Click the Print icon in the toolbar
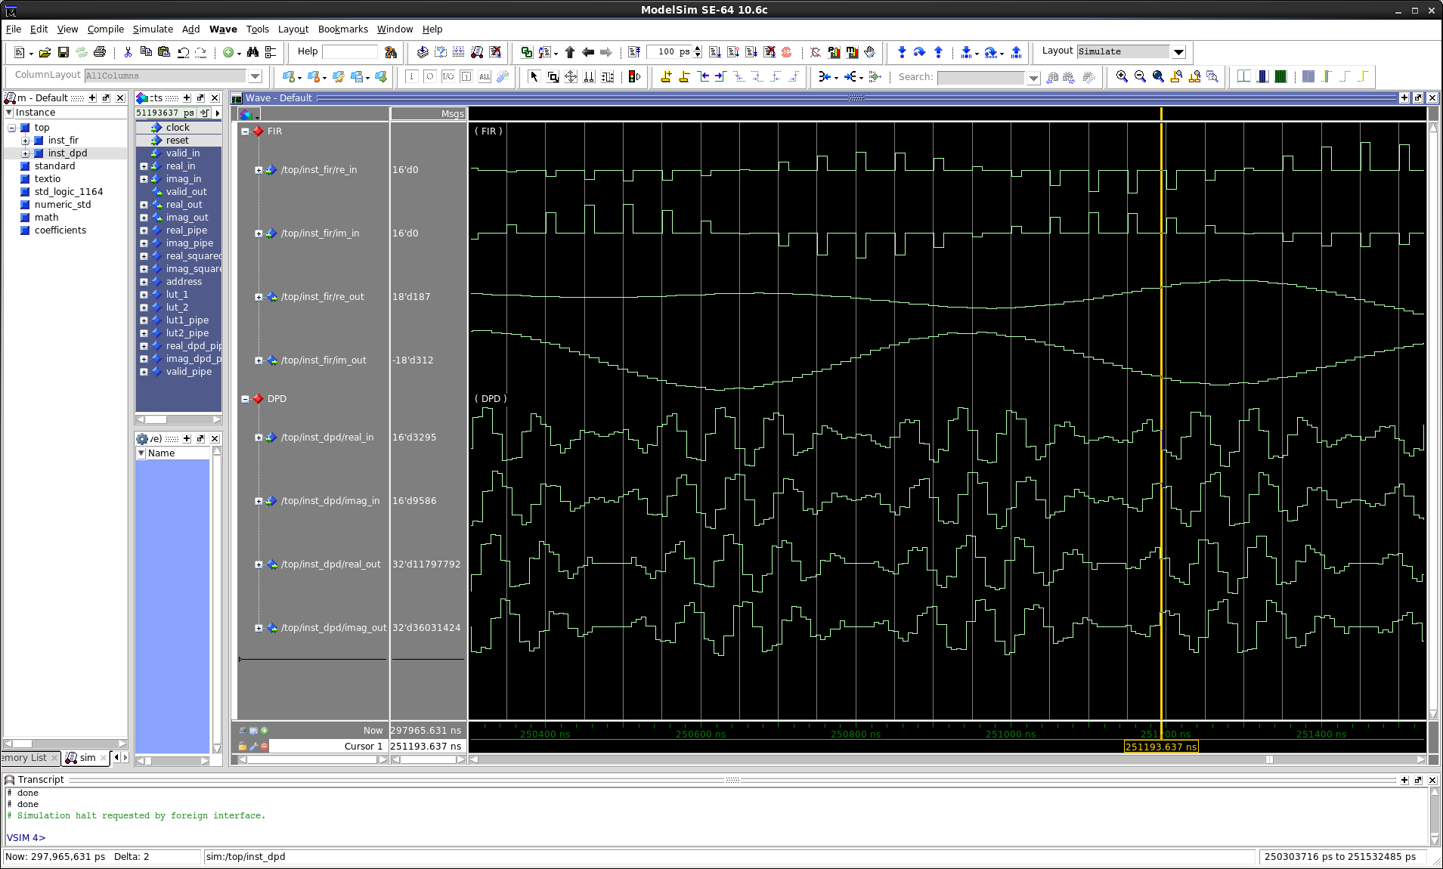The width and height of the screenshot is (1443, 869). coord(99,52)
